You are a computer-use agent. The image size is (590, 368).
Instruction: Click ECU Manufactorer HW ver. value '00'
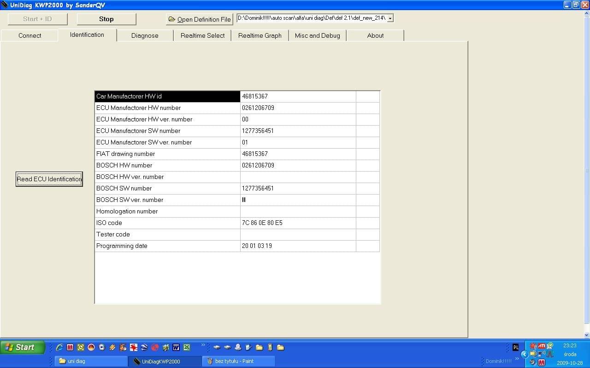[298, 120]
